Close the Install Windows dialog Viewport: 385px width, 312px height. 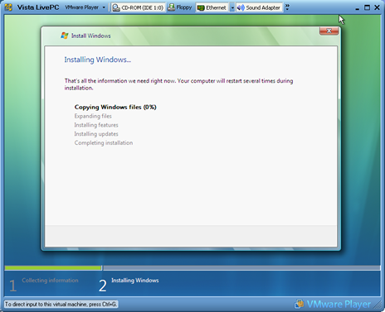click(x=329, y=31)
